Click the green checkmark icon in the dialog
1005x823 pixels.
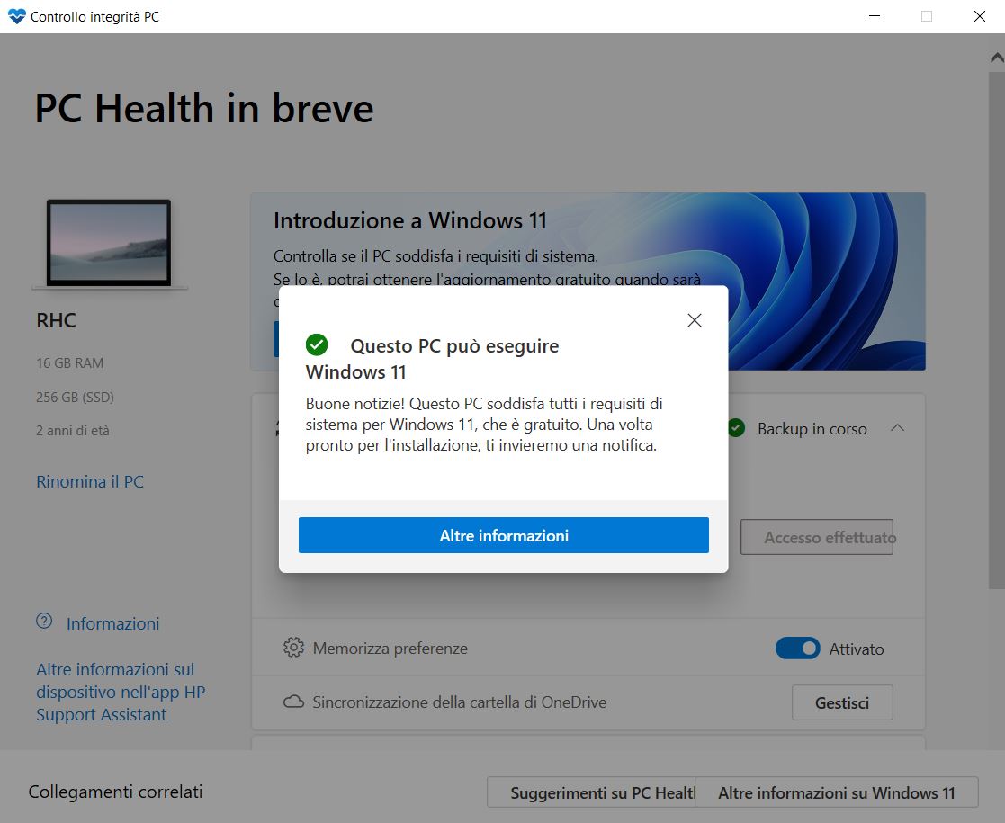[x=316, y=345]
